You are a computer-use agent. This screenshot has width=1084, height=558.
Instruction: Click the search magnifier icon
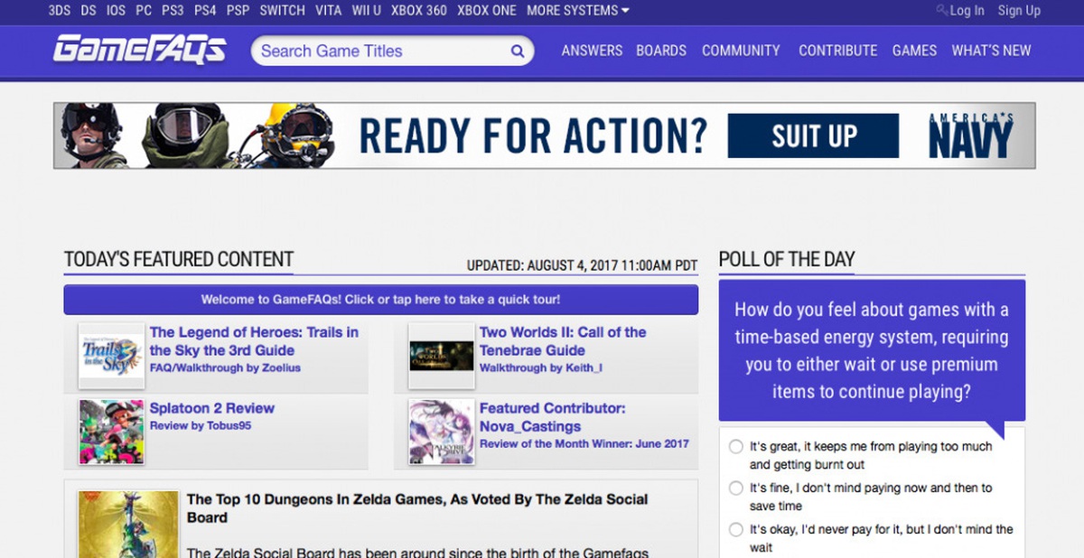518,51
